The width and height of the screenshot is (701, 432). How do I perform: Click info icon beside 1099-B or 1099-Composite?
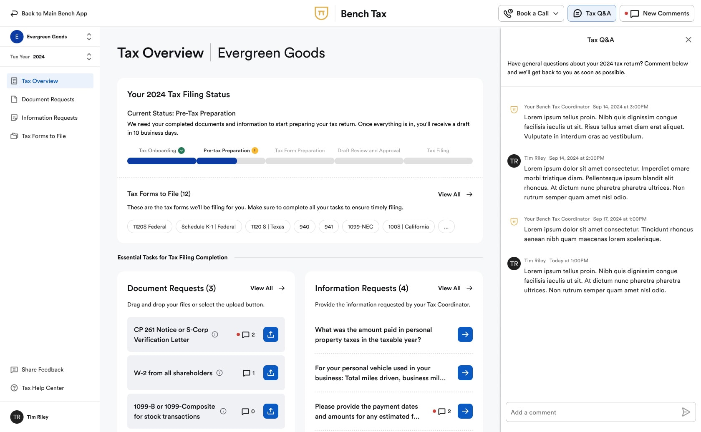223,411
